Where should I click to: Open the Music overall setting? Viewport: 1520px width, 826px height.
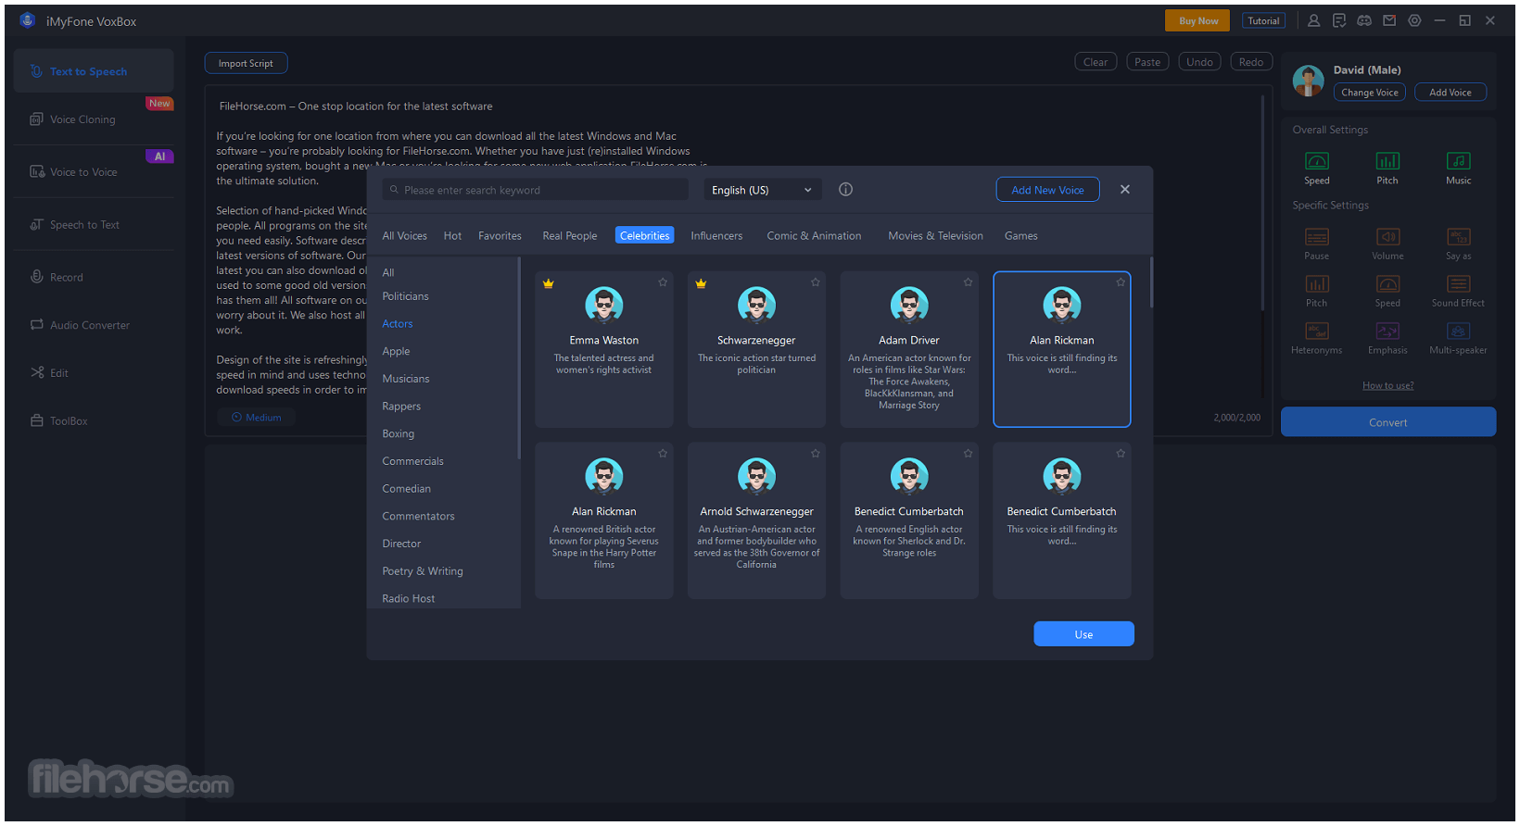(x=1458, y=168)
